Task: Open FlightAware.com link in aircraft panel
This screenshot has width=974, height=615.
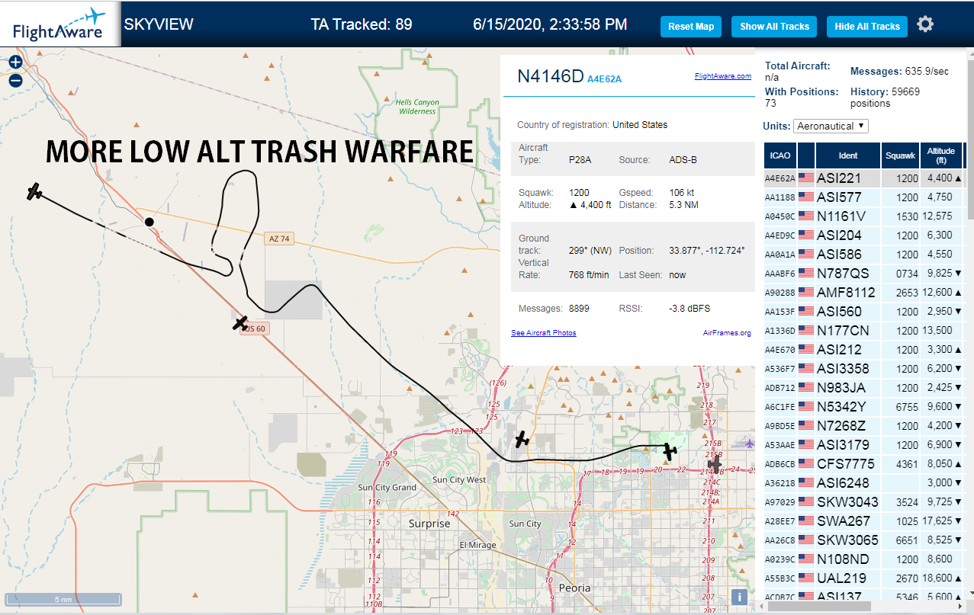Action: point(722,76)
